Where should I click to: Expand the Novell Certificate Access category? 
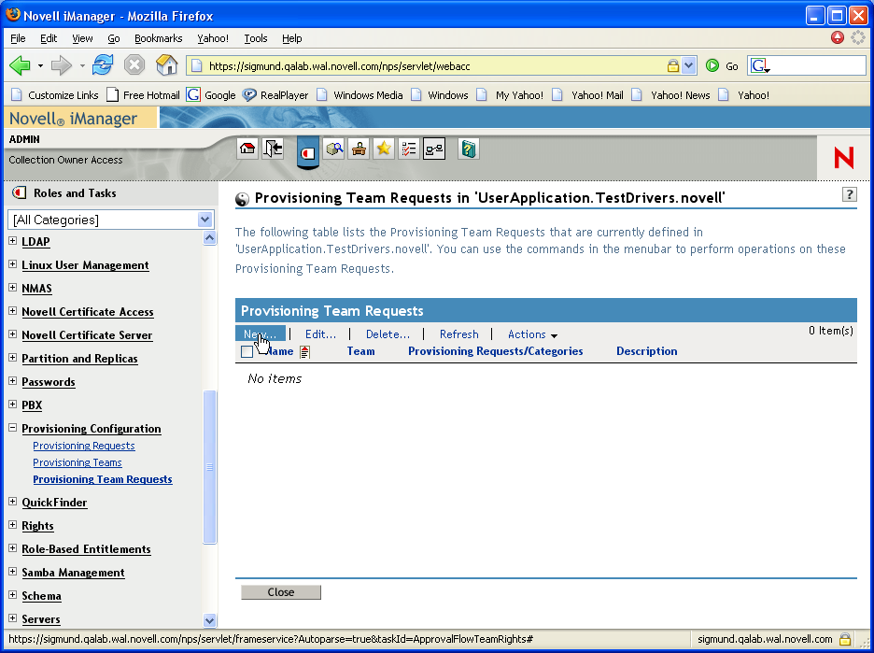tap(13, 311)
